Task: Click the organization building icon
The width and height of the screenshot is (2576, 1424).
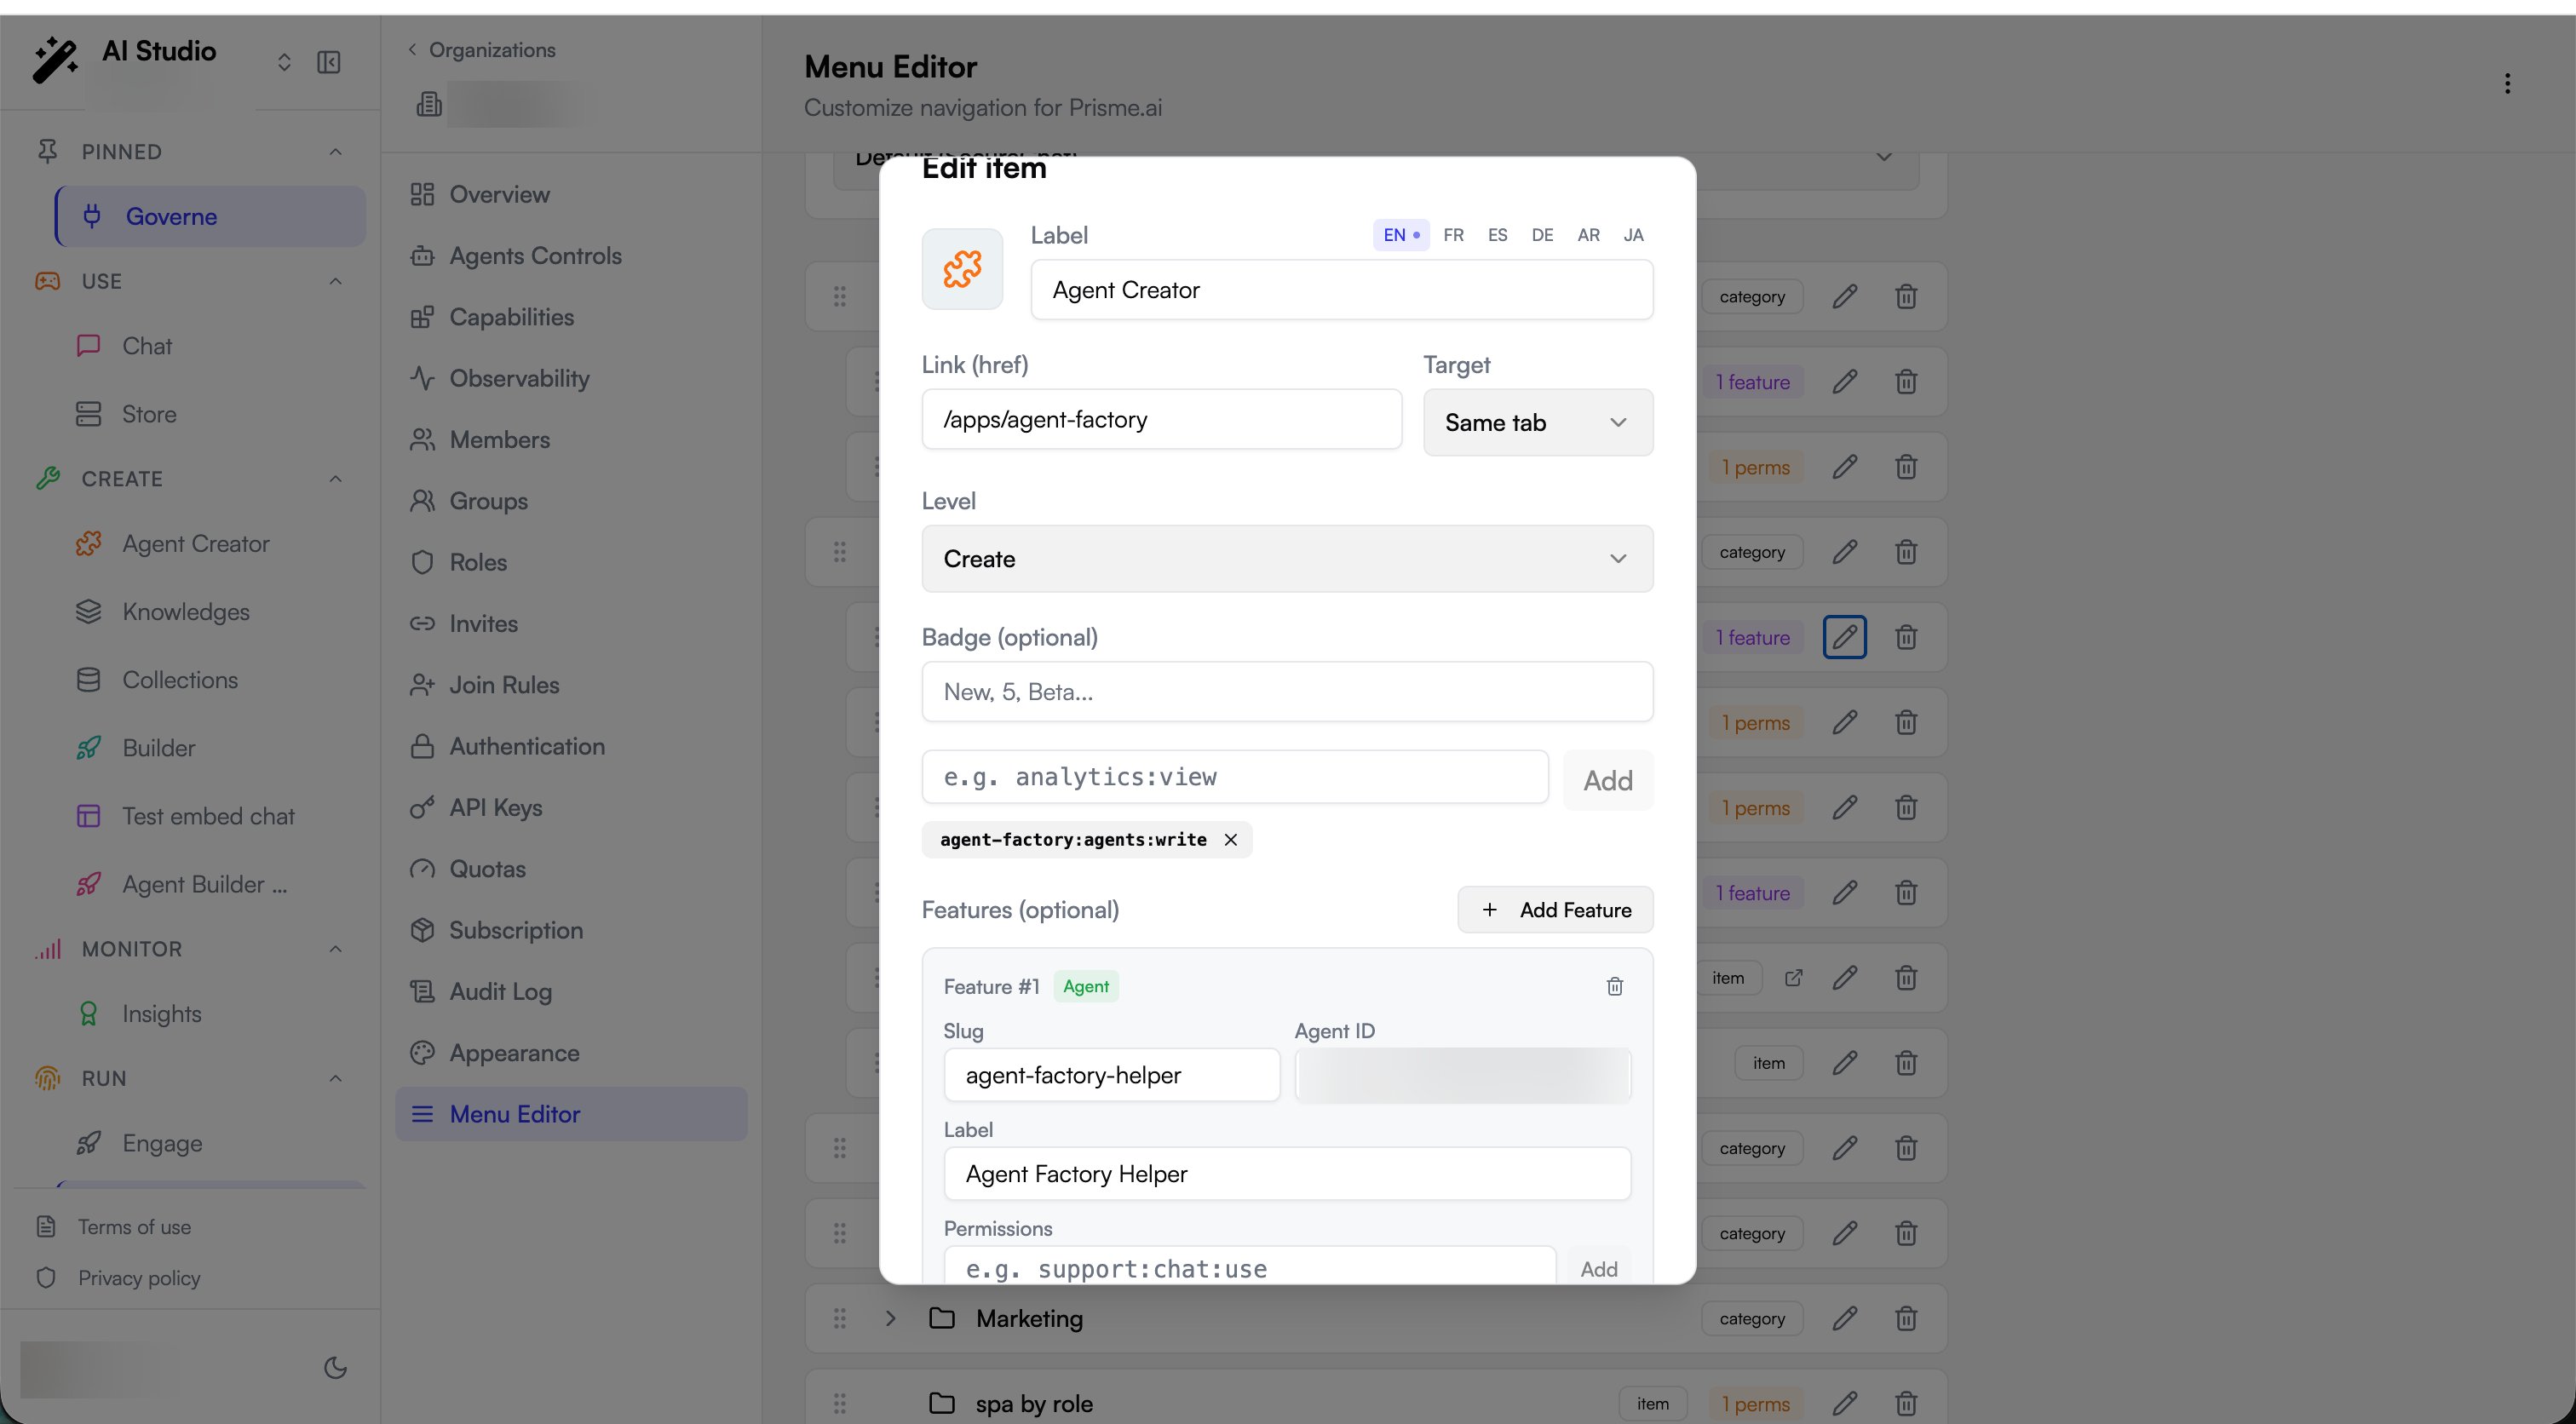Action: point(429,104)
